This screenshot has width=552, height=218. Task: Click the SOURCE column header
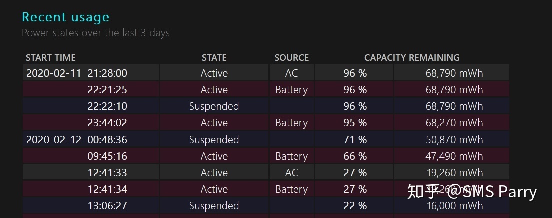[291, 58]
